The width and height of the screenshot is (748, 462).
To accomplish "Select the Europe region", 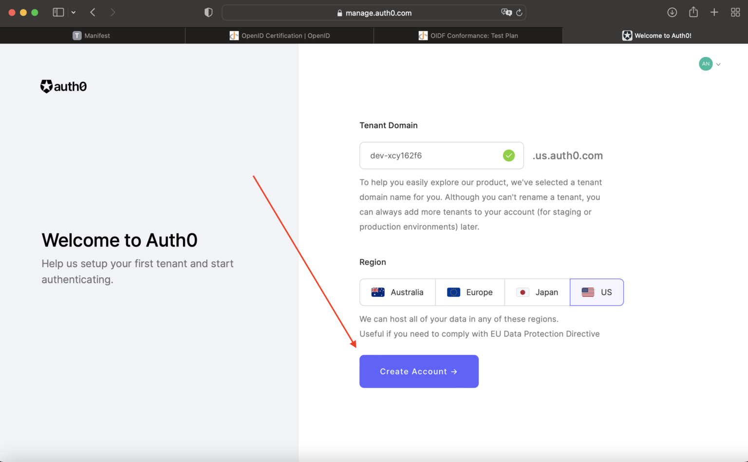I will [x=469, y=292].
